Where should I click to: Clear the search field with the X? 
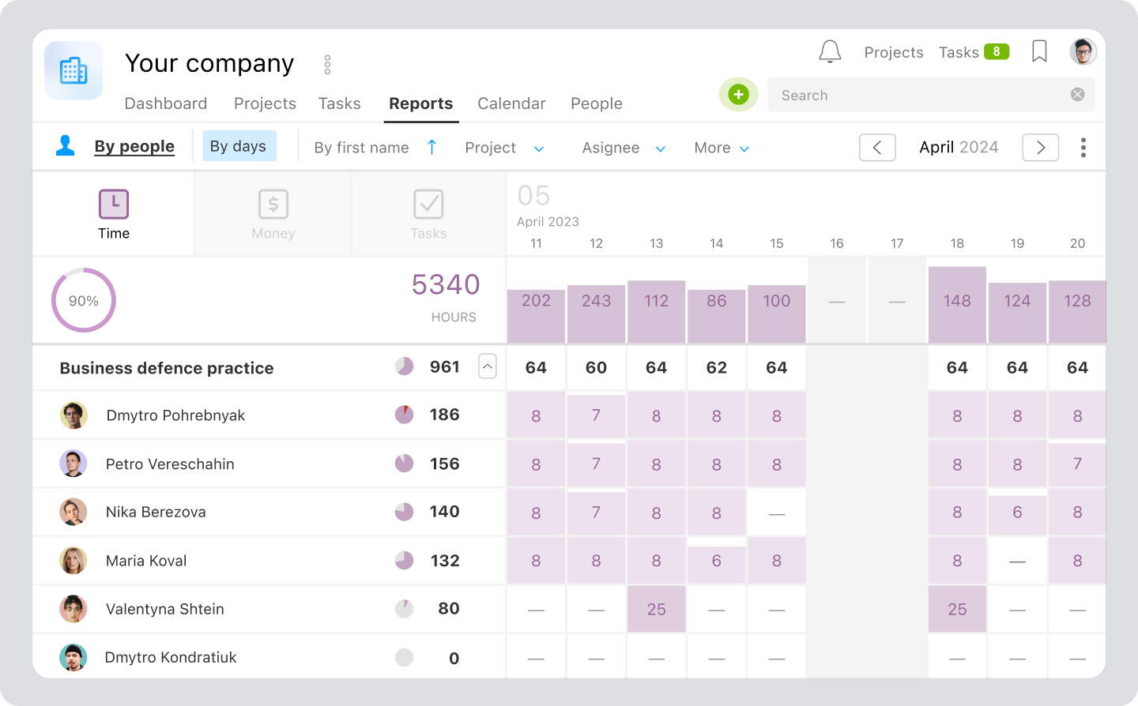pos(1077,94)
